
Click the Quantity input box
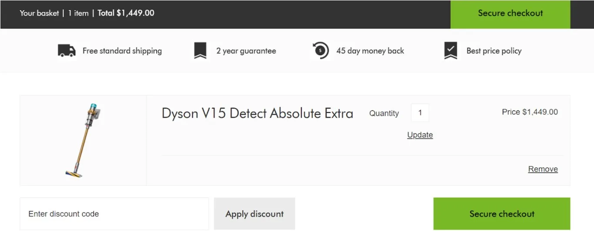click(x=420, y=113)
